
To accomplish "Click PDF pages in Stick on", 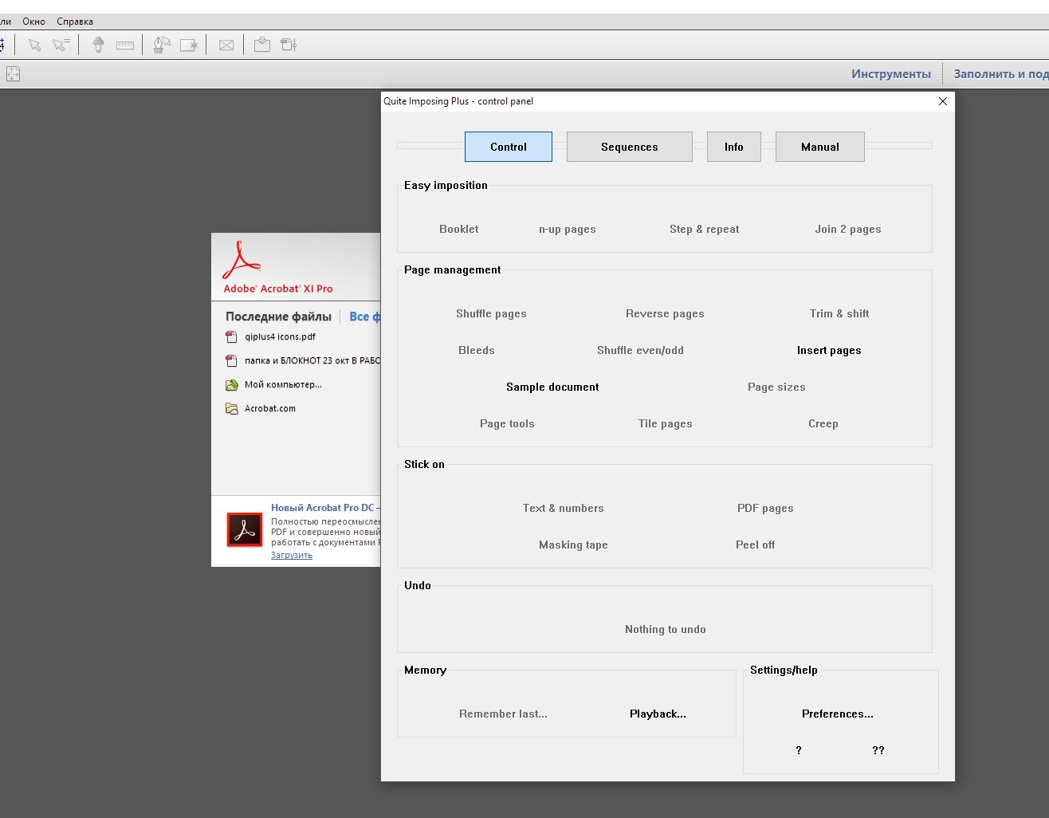I will coord(765,508).
